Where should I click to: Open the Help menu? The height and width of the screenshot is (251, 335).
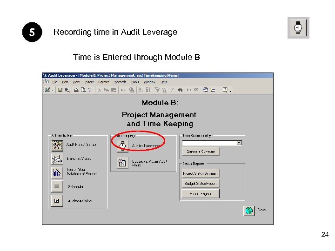click(x=164, y=82)
